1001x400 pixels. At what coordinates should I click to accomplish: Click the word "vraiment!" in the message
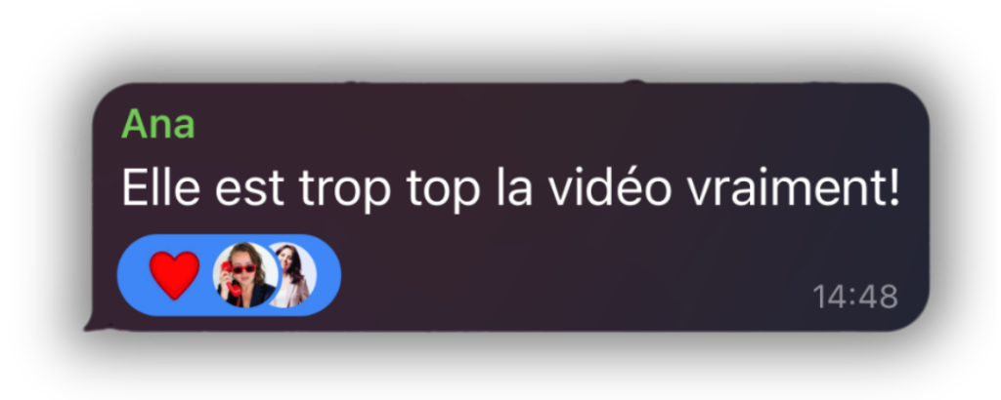794,187
